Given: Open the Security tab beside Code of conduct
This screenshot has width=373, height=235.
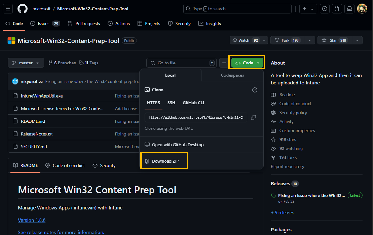Looking at the screenshot, I should (104, 165).
